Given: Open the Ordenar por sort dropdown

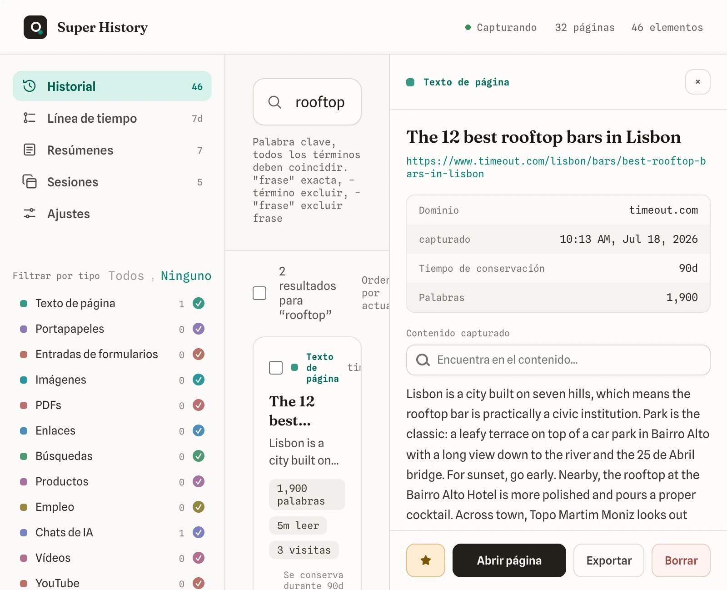Looking at the screenshot, I should tap(375, 293).
